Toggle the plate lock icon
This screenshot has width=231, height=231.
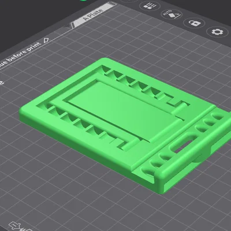[195, 23]
